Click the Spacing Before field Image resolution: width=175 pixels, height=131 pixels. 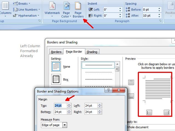point(150,10)
